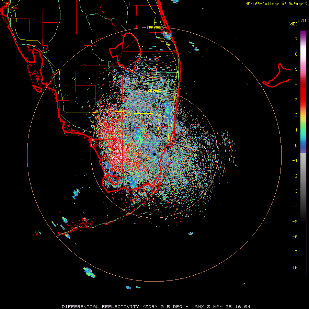Click the Differential Reflectivity caption at bottom
This screenshot has height=309, width=309.
pyautogui.click(x=156, y=307)
